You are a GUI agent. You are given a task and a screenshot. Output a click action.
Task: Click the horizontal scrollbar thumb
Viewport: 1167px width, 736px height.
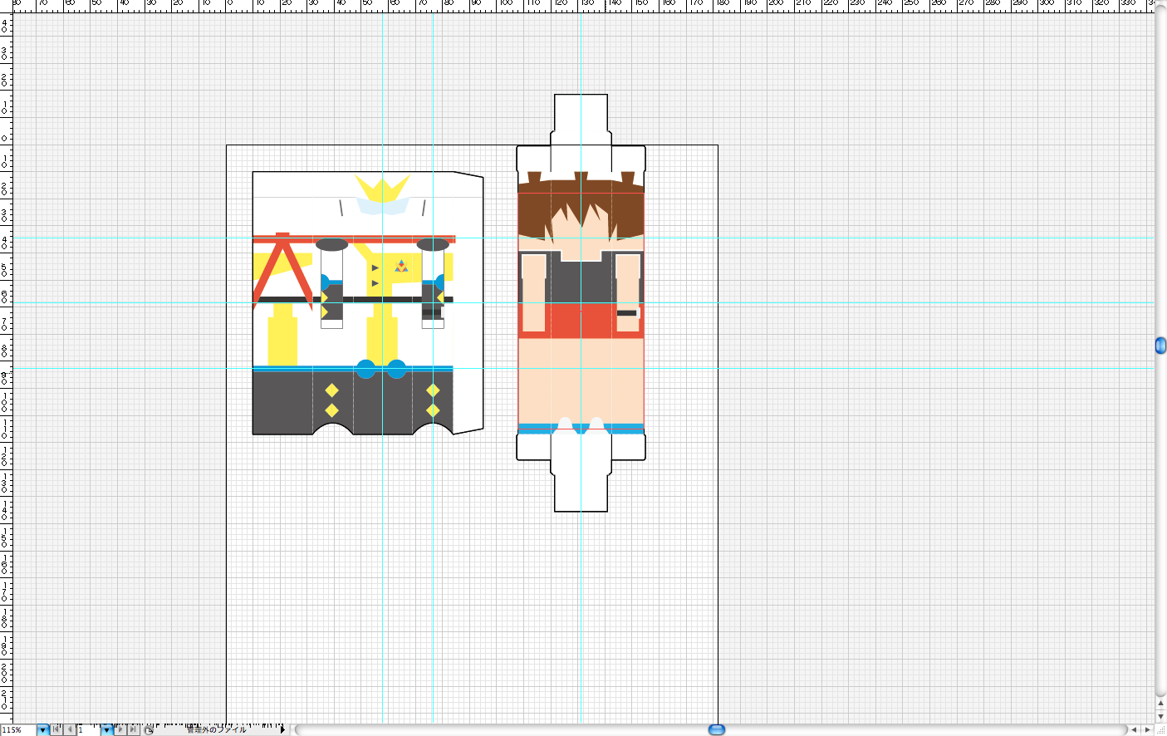click(x=717, y=729)
